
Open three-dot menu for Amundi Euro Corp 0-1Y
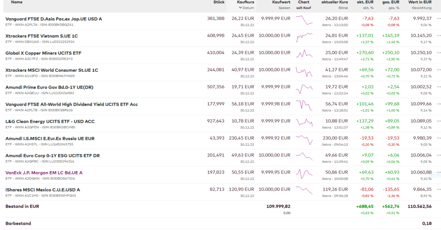(x=438, y=156)
